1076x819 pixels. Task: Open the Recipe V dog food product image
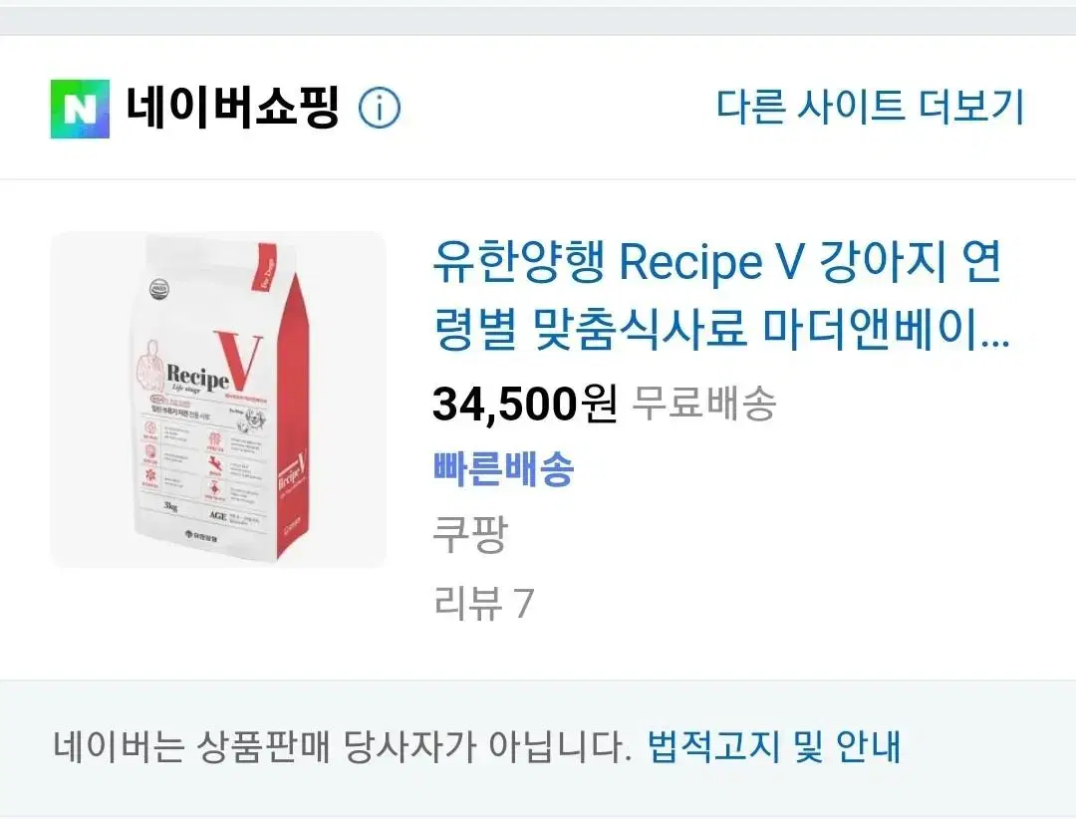218,400
